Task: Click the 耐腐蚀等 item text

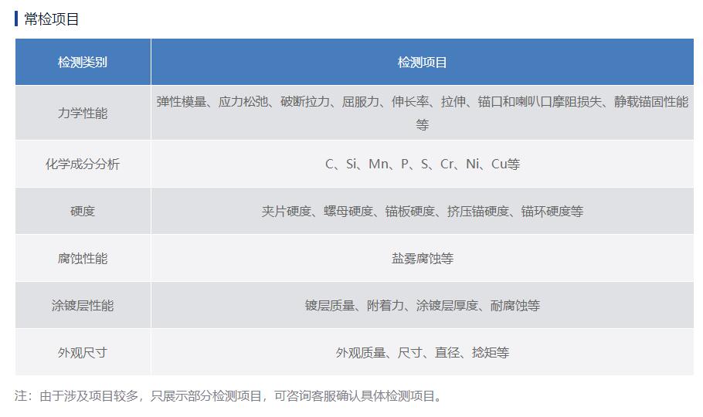Action: tap(515, 305)
